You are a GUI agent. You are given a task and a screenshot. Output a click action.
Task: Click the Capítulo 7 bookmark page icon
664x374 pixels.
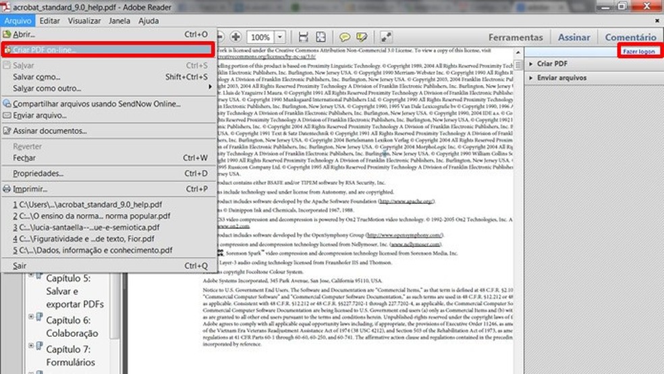click(39, 346)
